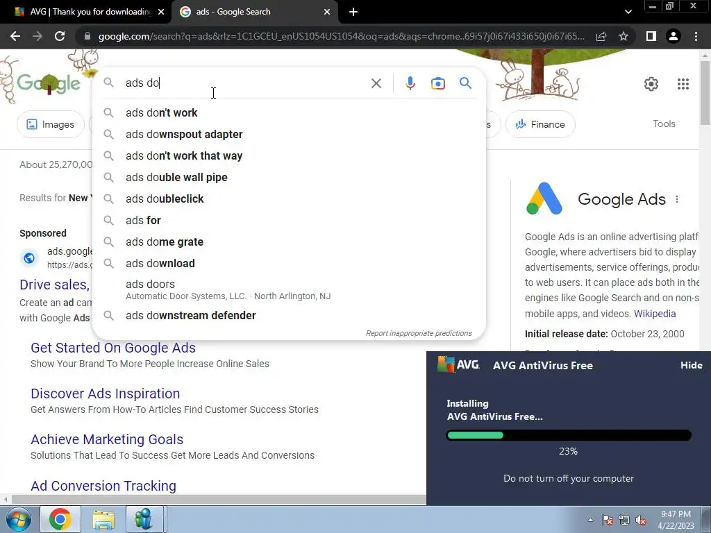Open Chrome three-dot menu
Image resolution: width=711 pixels, height=533 pixels.
pyautogui.click(x=696, y=36)
